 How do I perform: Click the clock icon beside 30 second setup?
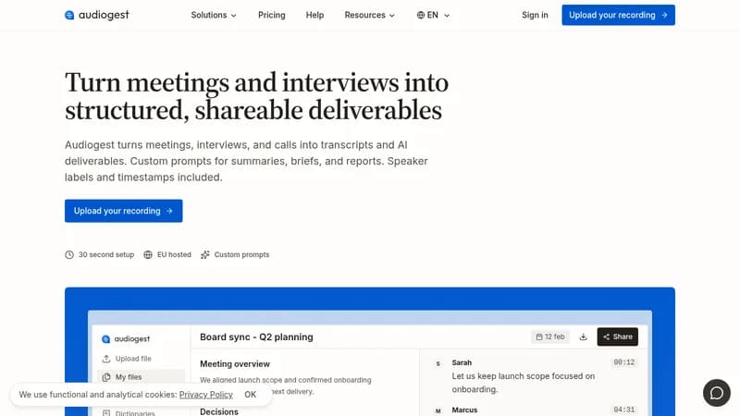pos(69,255)
